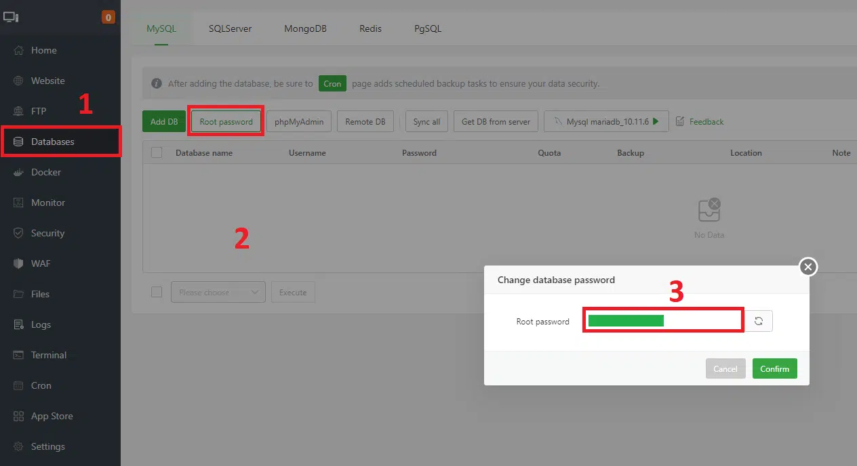The width and height of the screenshot is (857, 466).
Task: Click the App Store grid icon
Action: coord(18,416)
